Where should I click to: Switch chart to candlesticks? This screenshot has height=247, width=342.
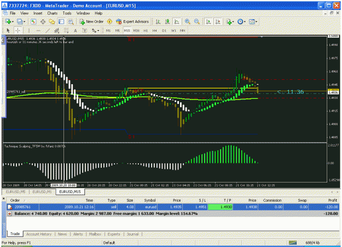[167, 21]
